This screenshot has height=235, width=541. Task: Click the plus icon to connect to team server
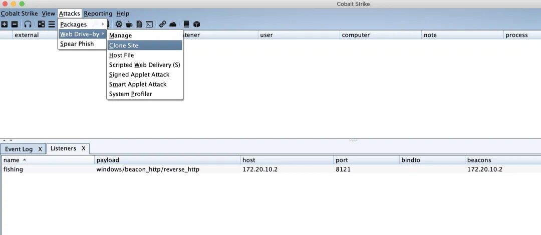tap(5, 24)
